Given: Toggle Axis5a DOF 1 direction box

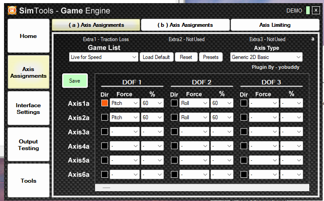Looking at the screenshot, I should pyautogui.click(x=104, y=160).
